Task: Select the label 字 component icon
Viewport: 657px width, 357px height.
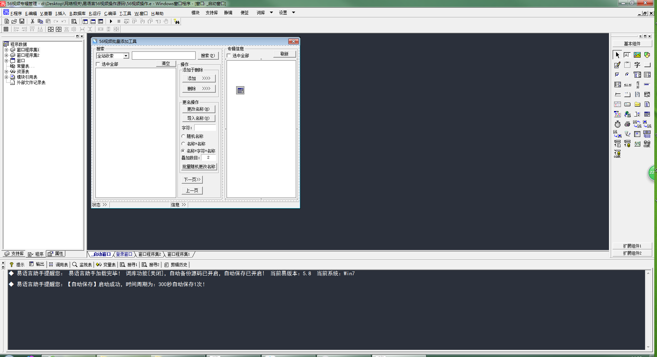Action: [637, 65]
